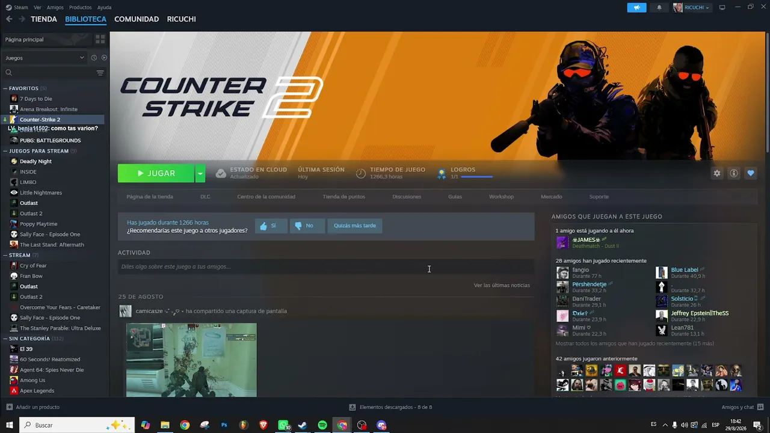Open Amigos y chat
770x433 pixels.
pyautogui.click(x=742, y=407)
